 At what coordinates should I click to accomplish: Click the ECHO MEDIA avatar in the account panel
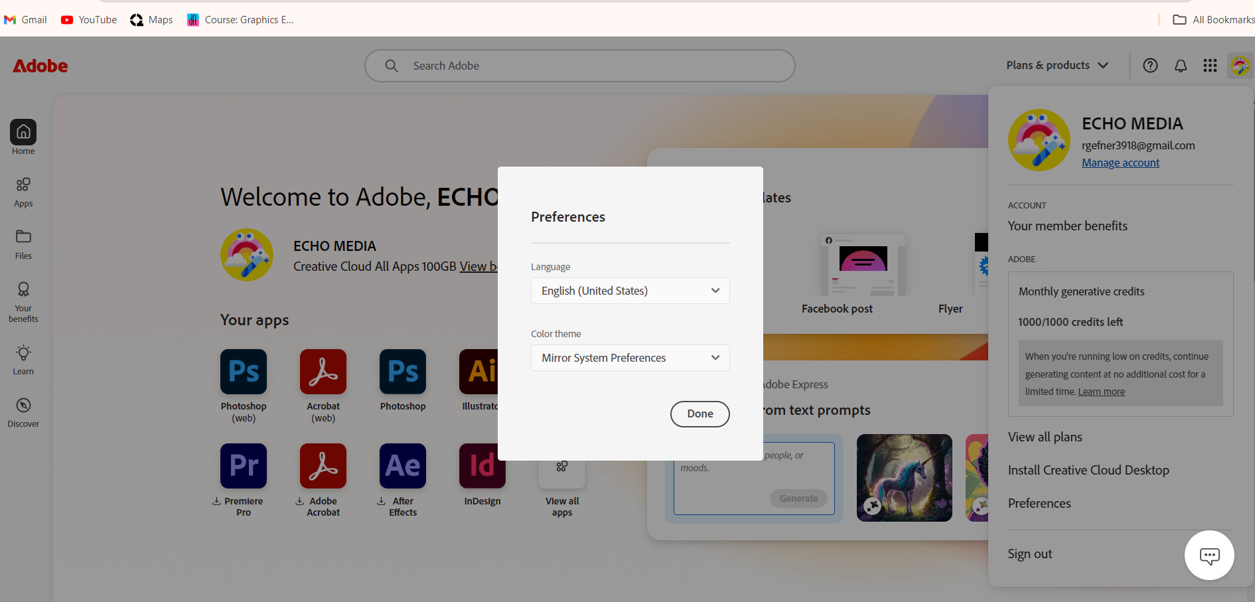[1039, 140]
